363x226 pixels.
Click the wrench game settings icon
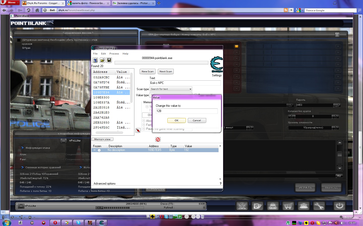[319, 206]
